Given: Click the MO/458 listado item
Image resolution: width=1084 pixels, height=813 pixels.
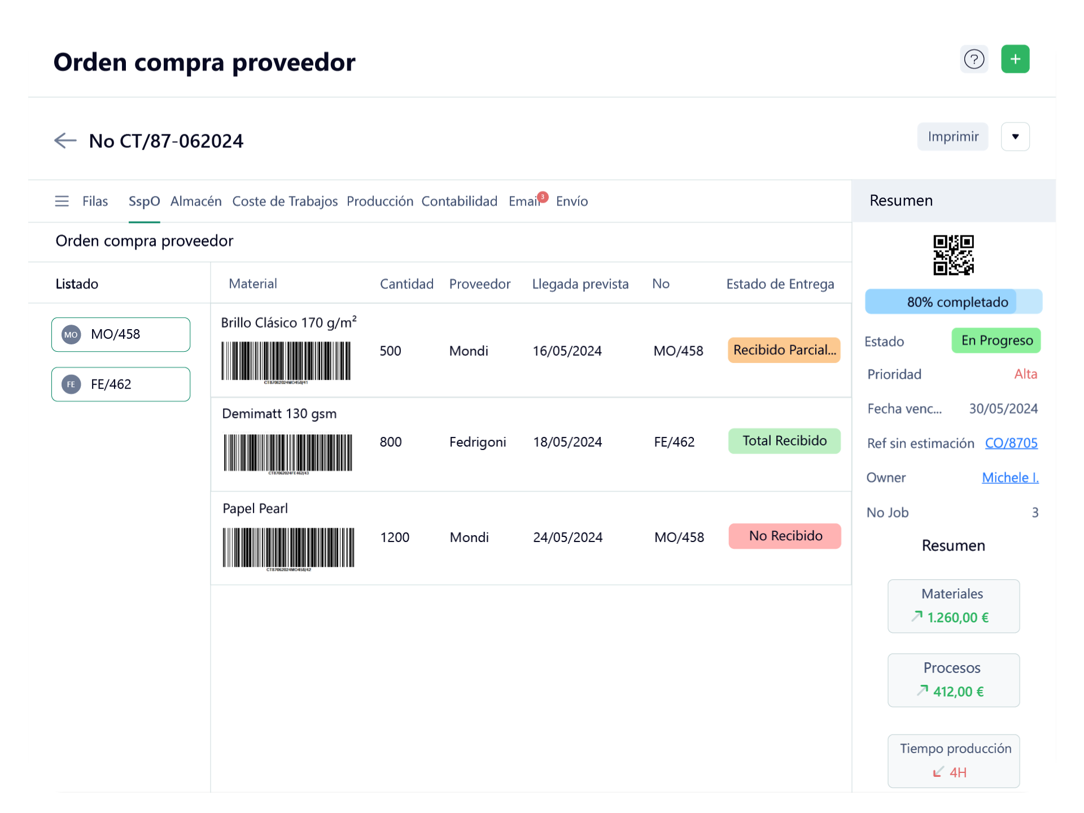Looking at the screenshot, I should 120,335.
